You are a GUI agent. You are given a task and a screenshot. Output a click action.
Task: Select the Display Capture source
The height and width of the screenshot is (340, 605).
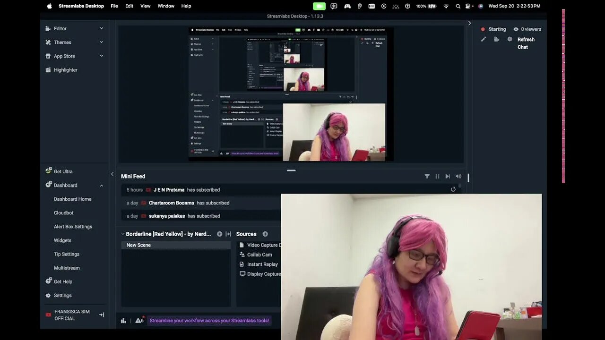click(259, 274)
